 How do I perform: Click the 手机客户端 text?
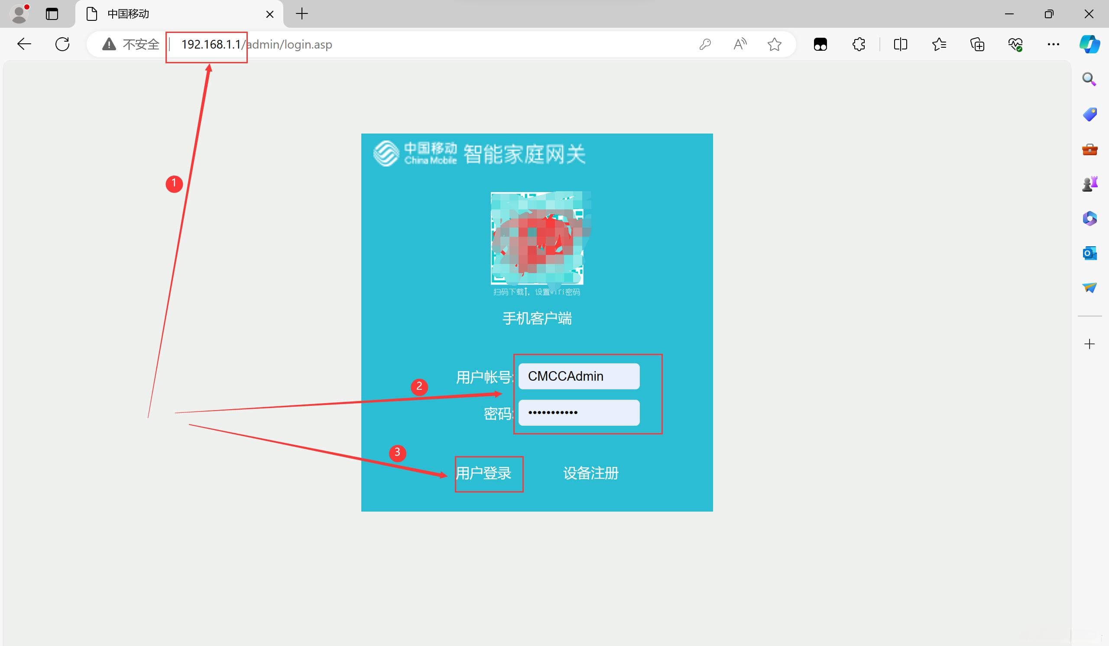pos(537,318)
